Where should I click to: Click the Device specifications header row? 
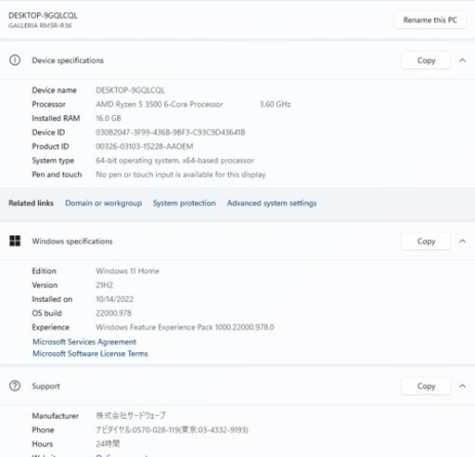point(237,60)
